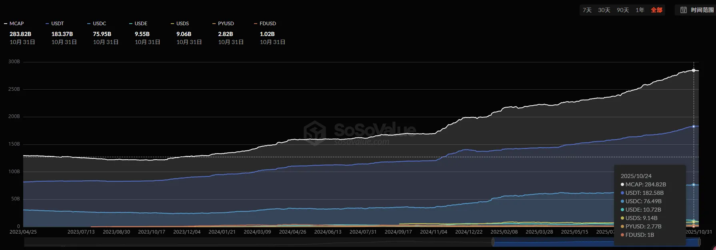
Task: Click the highlighted point on white MCAP line
Action: pyautogui.click(x=694, y=70)
